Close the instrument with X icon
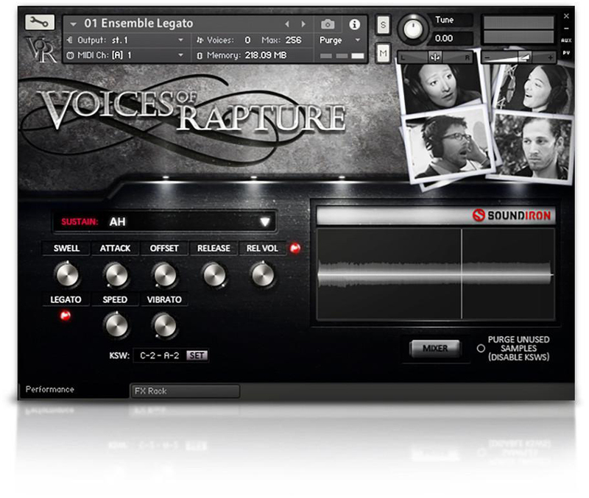This screenshot has width=589, height=498. (566, 16)
